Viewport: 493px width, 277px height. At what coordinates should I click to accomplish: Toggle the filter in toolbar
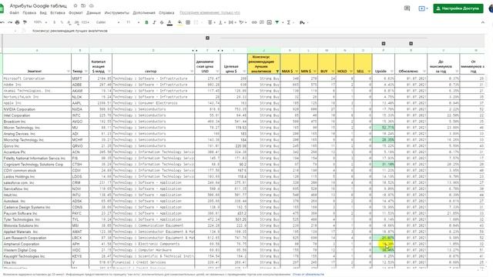277,22
